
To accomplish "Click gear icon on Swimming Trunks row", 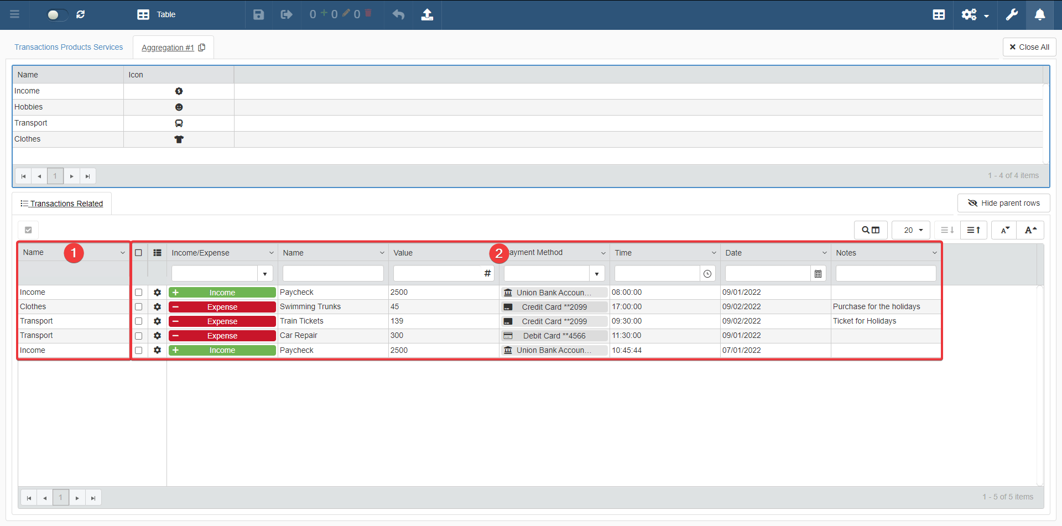I will pos(157,307).
